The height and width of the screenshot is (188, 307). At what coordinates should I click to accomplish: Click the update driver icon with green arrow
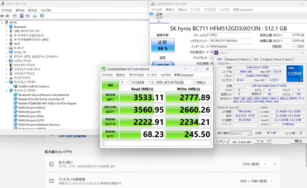34,16
